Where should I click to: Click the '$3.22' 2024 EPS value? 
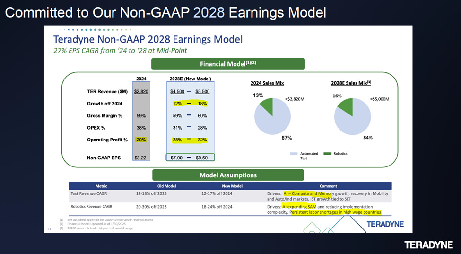click(140, 158)
